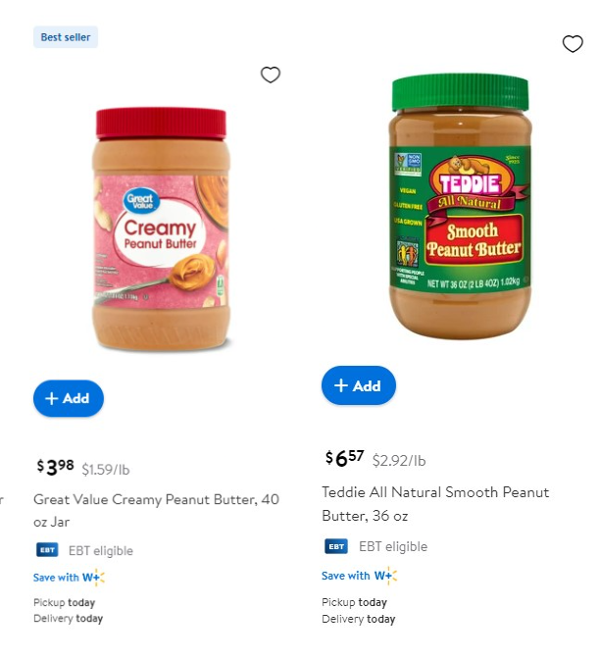
Task: Add Teddie Smooth Peanut Butter to cart
Action: click(358, 385)
